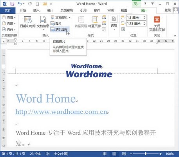Increase header from top spinner

coord(144,16)
